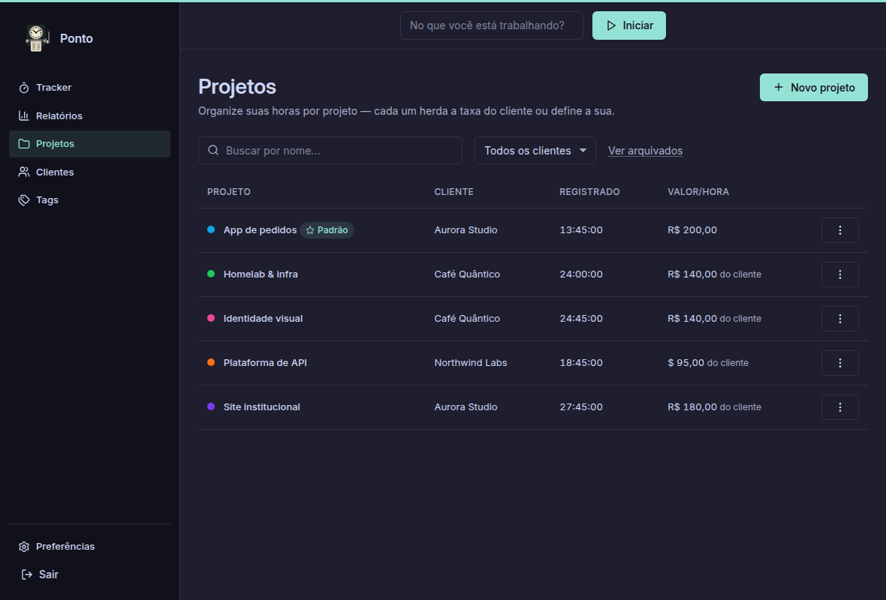The height and width of the screenshot is (600, 886).
Task: Click the Projetos page heading
Action: (237, 86)
